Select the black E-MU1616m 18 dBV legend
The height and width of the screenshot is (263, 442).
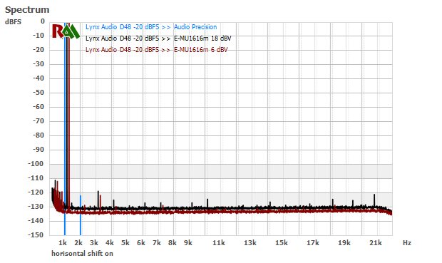pos(158,38)
